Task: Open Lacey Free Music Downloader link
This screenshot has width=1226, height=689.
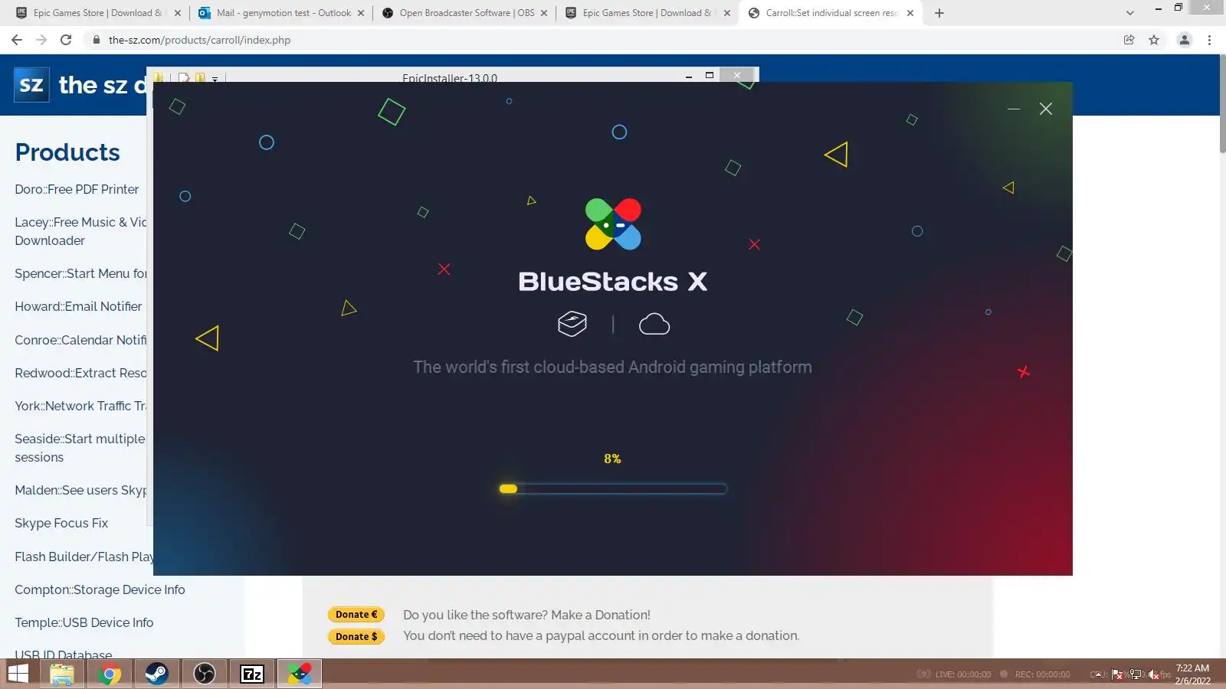Action: (x=80, y=231)
